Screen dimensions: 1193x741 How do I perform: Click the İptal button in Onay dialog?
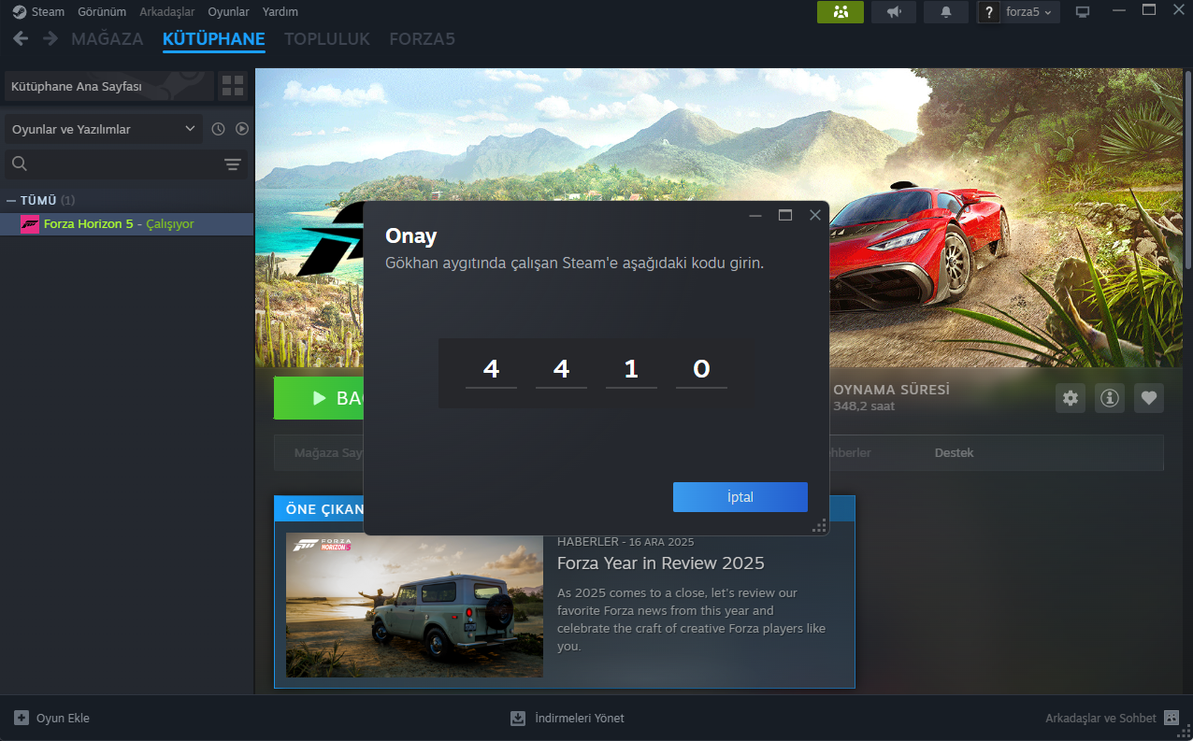point(740,497)
